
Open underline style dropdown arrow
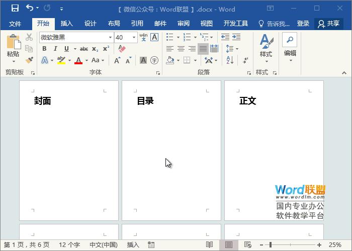(75, 49)
